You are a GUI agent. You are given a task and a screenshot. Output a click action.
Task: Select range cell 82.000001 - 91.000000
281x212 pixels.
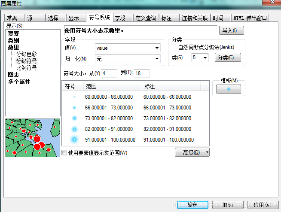click(x=109, y=129)
